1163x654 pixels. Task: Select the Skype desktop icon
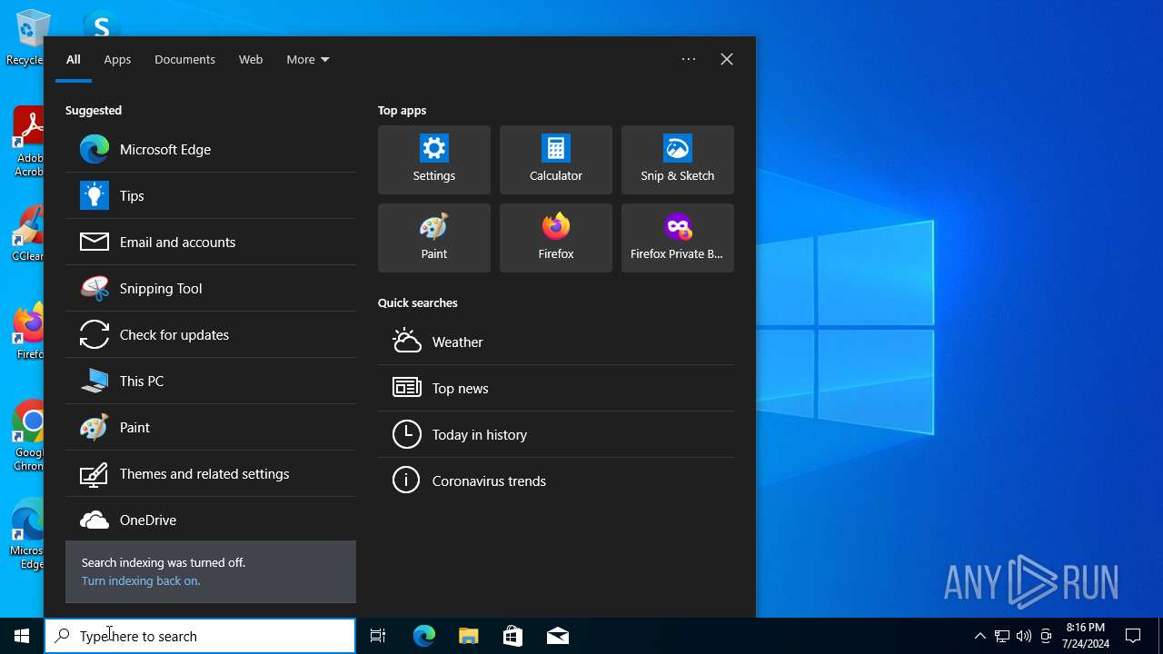click(101, 23)
